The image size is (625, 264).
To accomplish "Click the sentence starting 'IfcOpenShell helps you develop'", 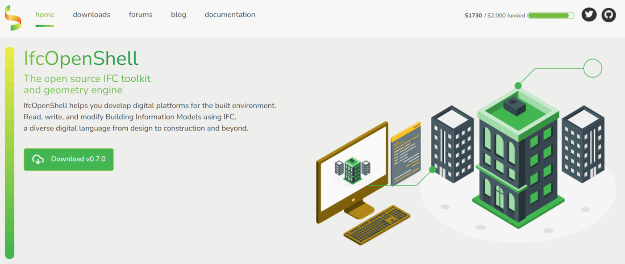I will 150,106.
